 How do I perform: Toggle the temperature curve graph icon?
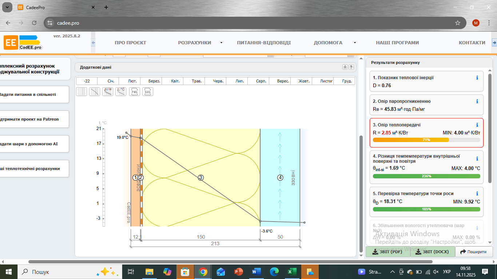point(121,92)
